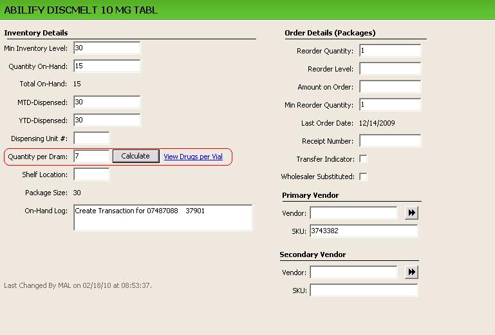Click the Total On-Hand value 15
Image resolution: width=495 pixels, height=335 pixels.
point(77,84)
